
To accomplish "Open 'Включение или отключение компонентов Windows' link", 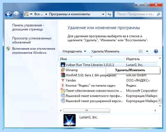I will (x=34, y=51).
